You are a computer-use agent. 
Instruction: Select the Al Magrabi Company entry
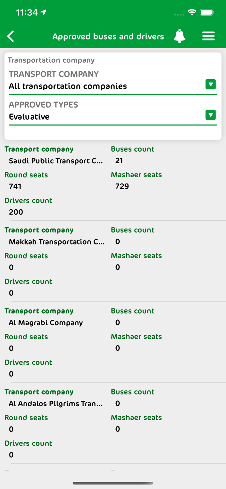pyautogui.click(x=46, y=323)
